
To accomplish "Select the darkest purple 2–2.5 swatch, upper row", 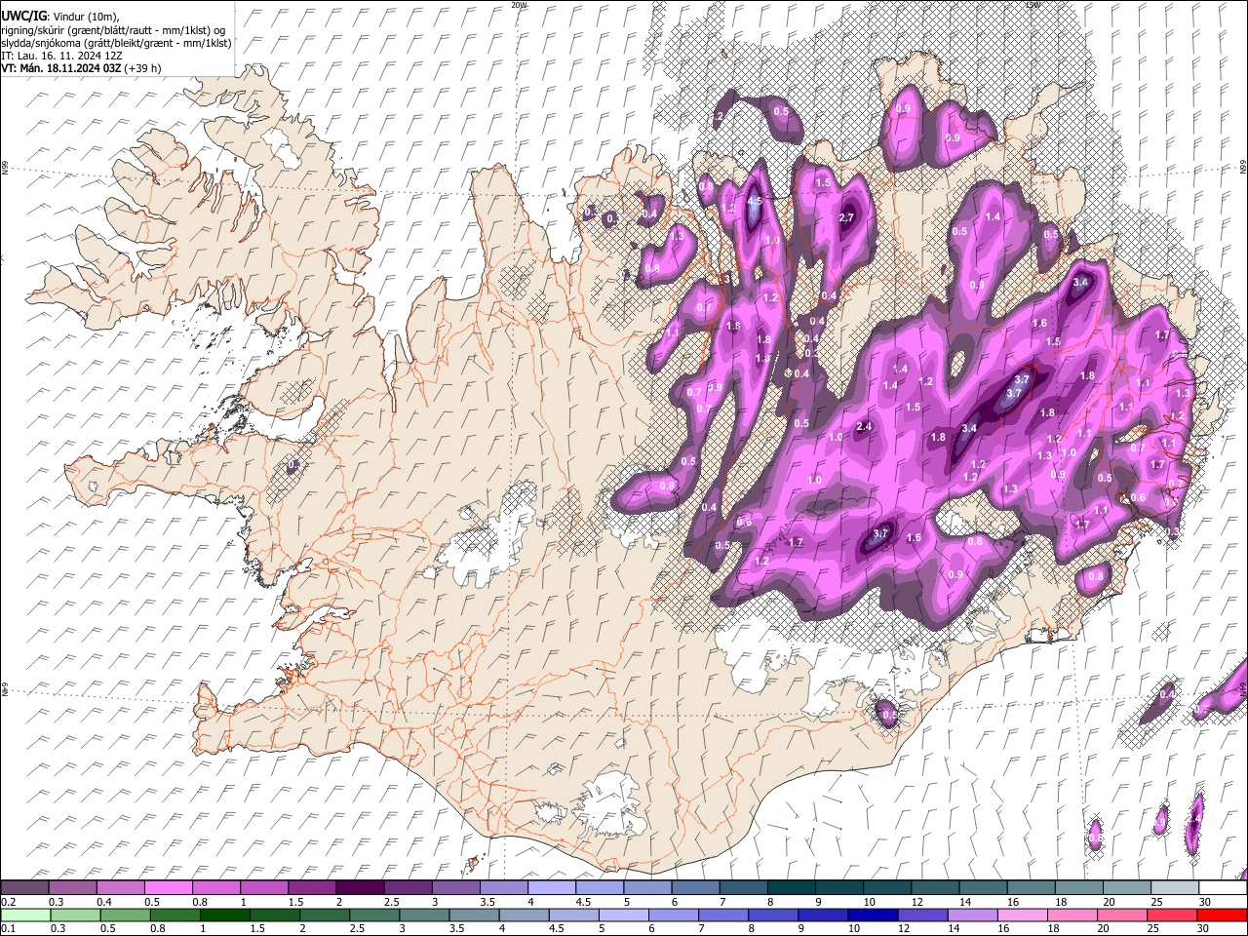I will 360,888.
